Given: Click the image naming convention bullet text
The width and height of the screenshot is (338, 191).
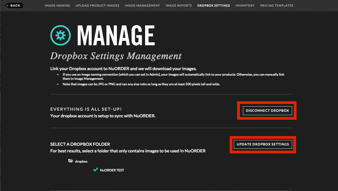Looking at the screenshot, I should tap(174, 76).
